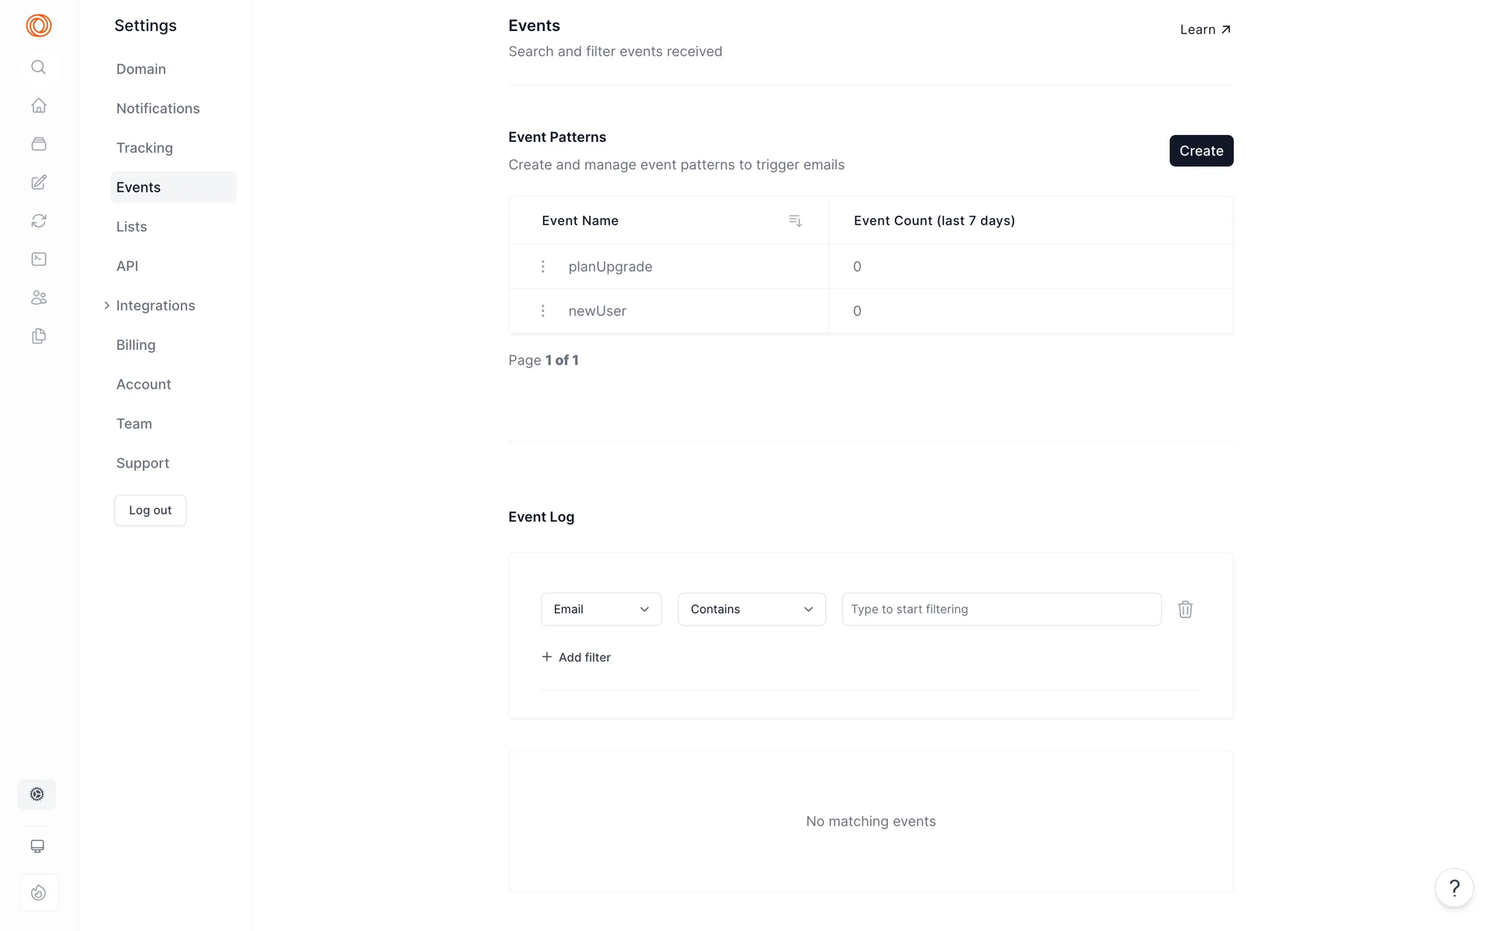This screenshot has height=931, width=1490.
Task: Select the API settings item
Action: tap(127, 266)
